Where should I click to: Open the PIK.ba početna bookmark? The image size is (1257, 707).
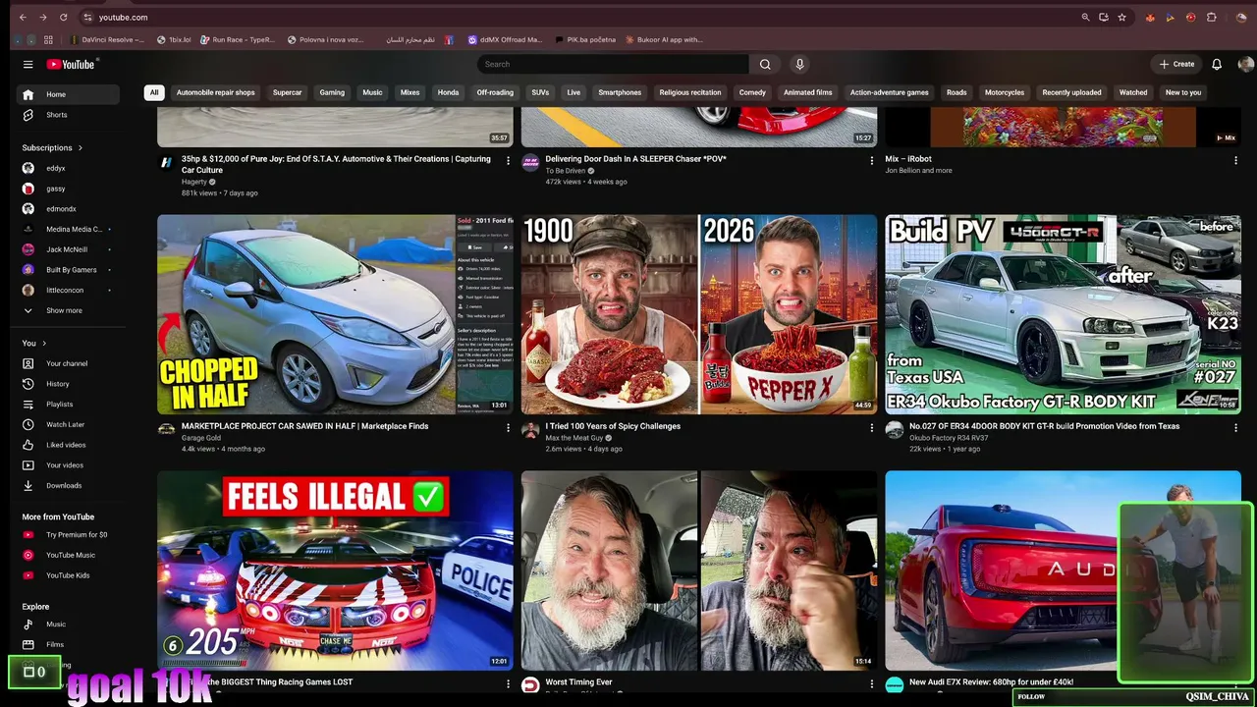(x=586, y=40)
